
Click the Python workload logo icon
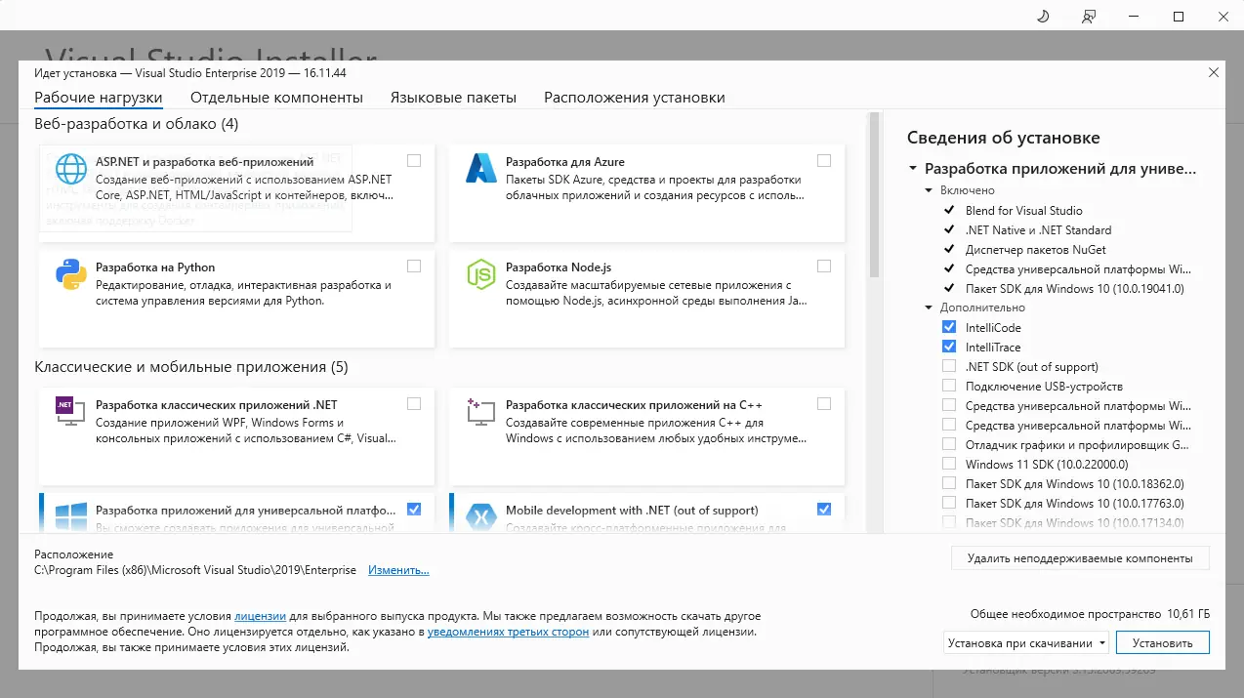point(71,274)
